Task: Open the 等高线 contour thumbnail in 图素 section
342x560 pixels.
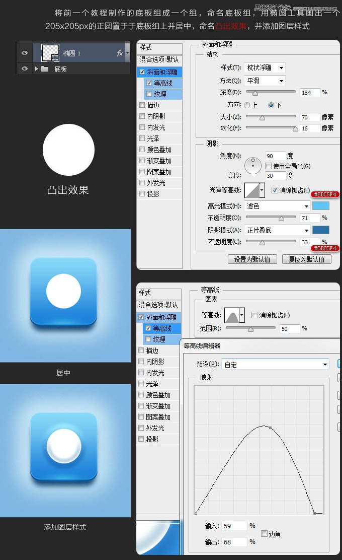Action: (x=231, y=315)
